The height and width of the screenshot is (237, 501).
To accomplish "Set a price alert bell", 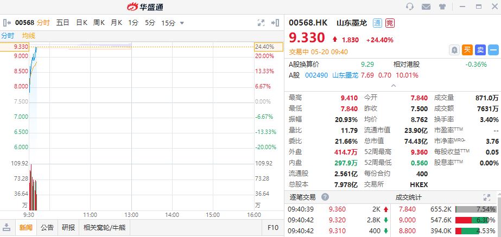I will click(454, 50).
